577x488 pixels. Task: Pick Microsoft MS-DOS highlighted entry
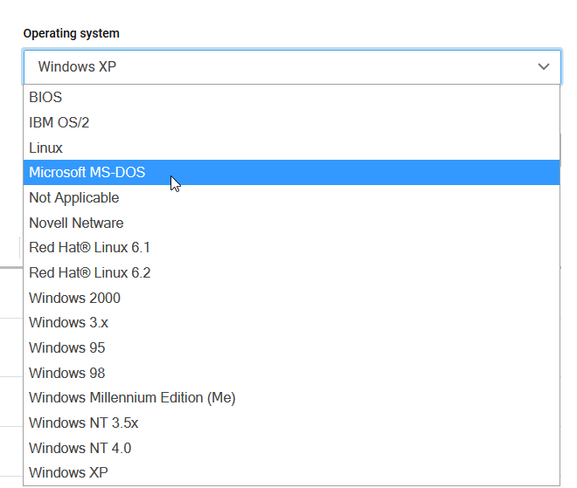[291, 172]
